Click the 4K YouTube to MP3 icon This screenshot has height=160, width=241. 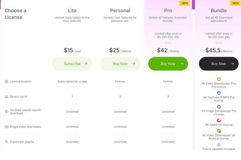[219, 93]
